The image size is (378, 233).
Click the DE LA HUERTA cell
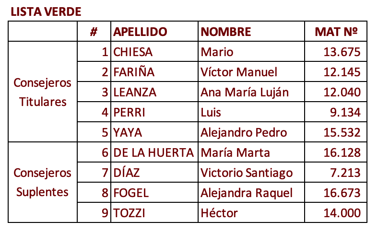pyautogui.click(x=154, y=152)
